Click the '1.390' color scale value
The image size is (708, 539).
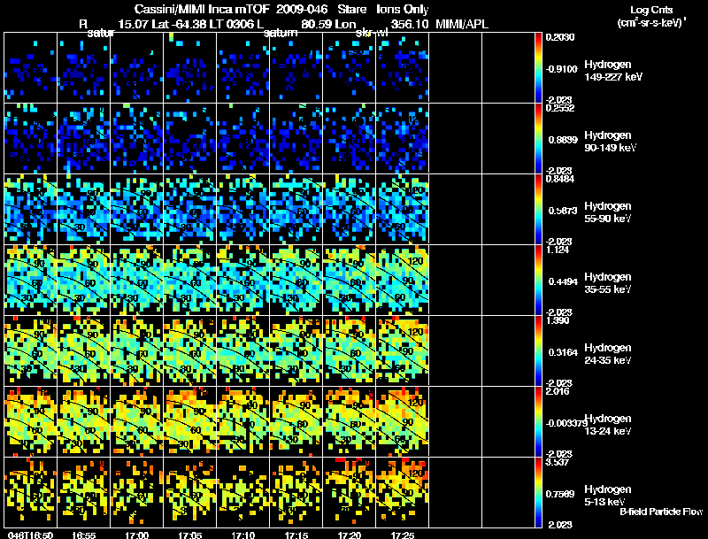click(558, 320)
